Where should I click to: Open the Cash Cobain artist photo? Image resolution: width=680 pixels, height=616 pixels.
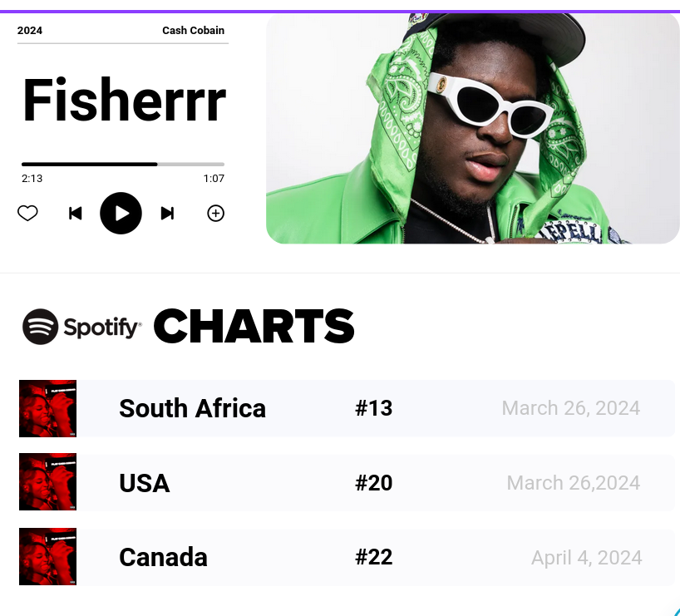(x=473, y=128)
